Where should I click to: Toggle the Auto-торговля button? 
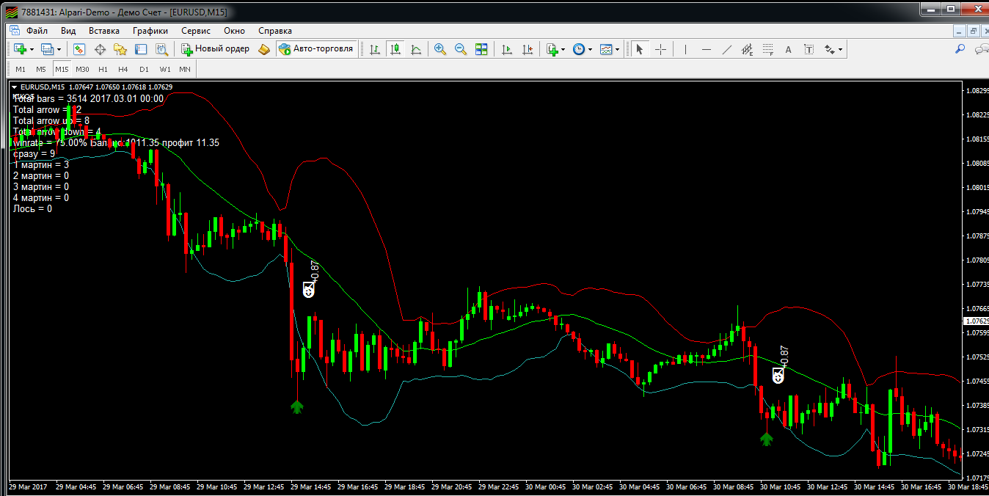(x=316, y=49)
